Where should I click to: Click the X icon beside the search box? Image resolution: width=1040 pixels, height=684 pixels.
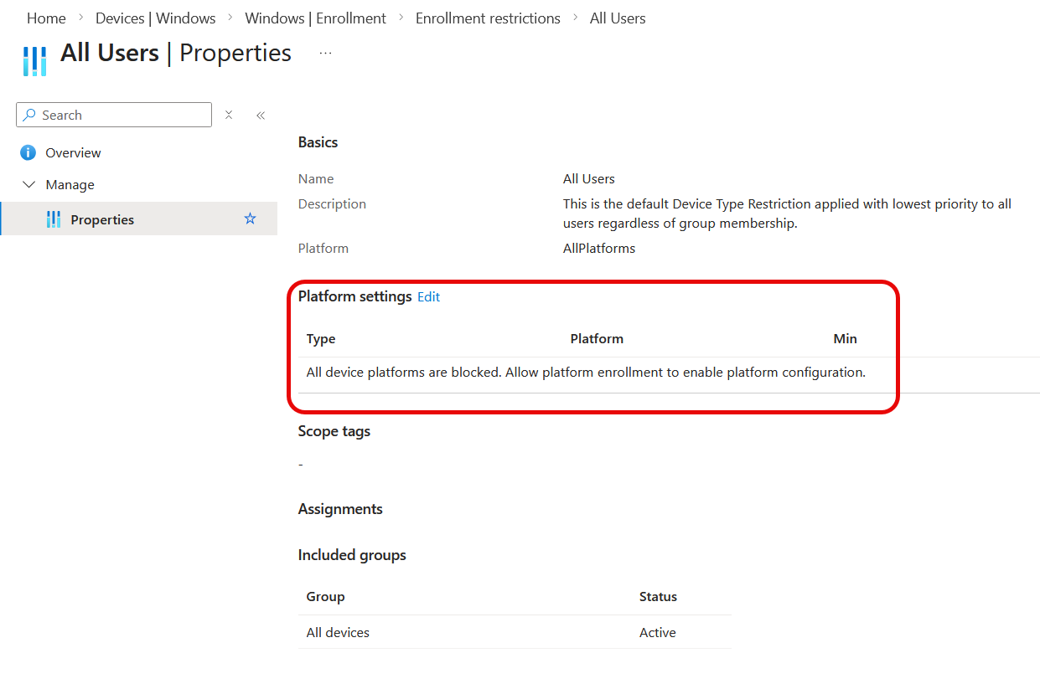pyautogui.click(x=229, y=115)
